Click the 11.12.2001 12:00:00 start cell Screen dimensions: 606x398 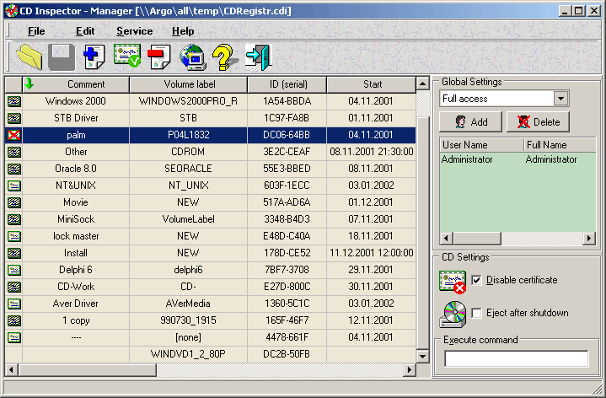point(372,253)
